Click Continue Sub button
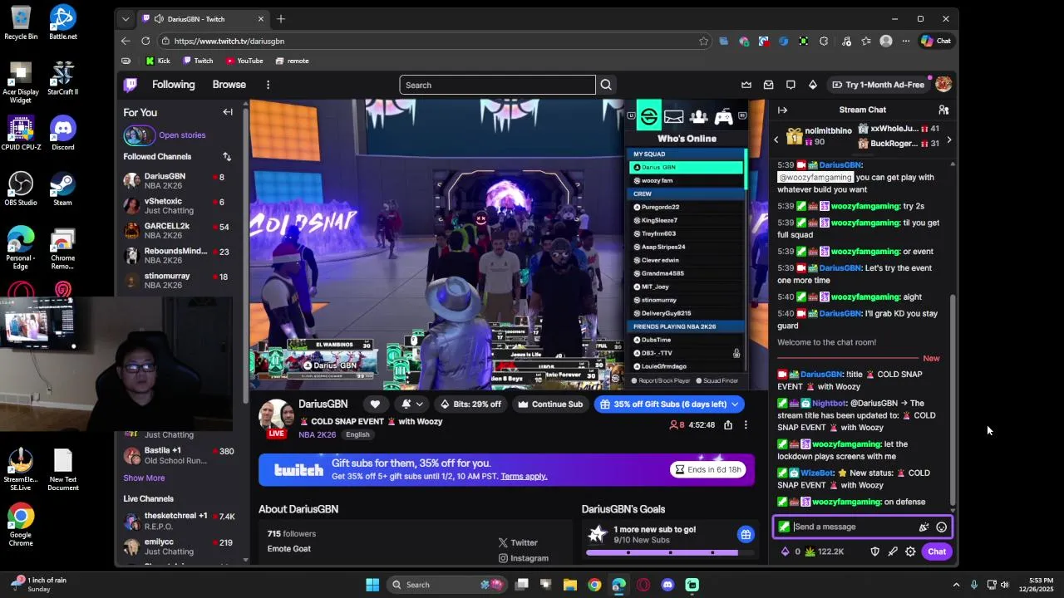 click(x=549, y=404)
